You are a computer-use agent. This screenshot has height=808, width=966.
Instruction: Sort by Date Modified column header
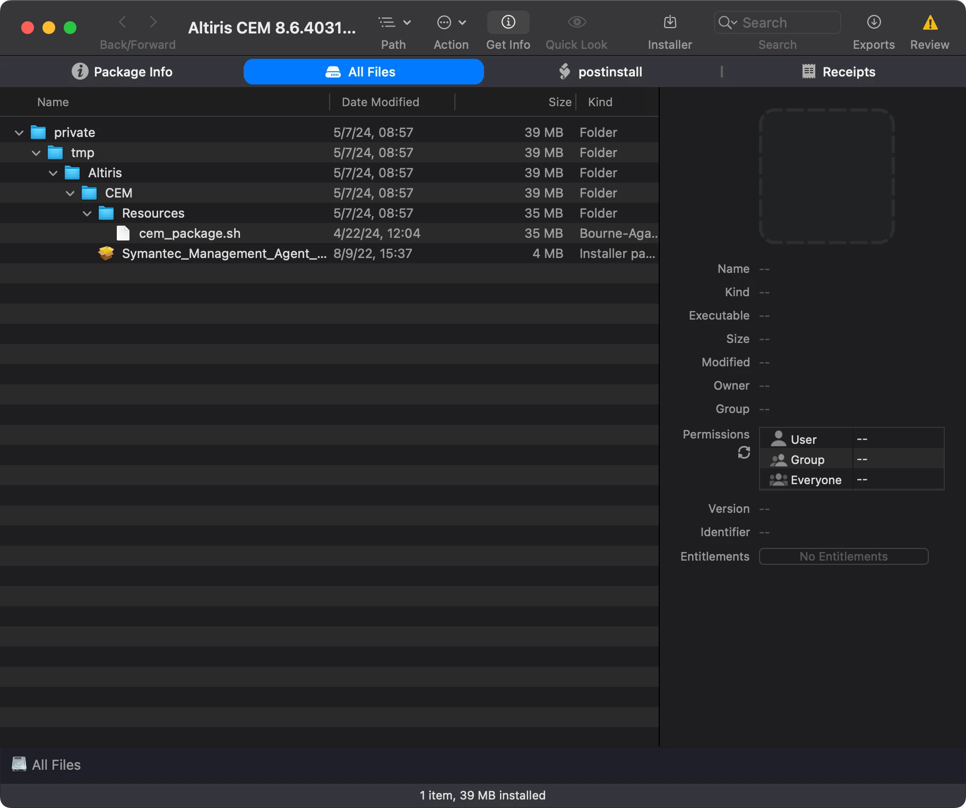[381, 102]
